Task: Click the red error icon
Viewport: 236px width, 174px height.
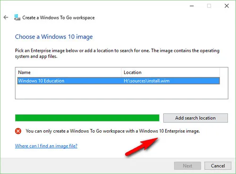Action: (18, 131)
